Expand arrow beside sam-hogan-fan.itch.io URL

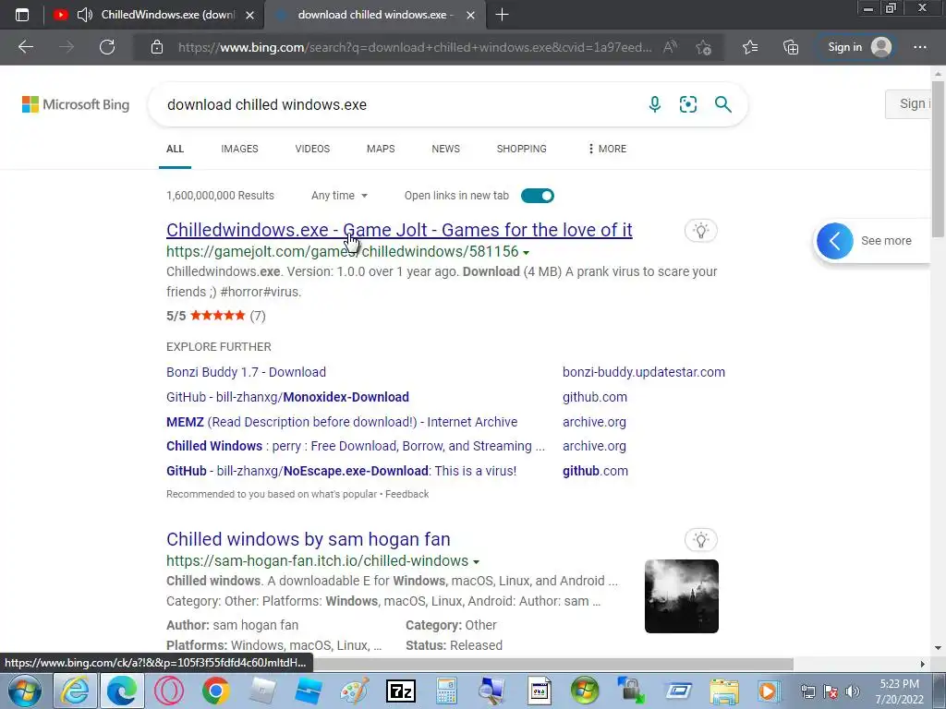[x=476, y=562]
